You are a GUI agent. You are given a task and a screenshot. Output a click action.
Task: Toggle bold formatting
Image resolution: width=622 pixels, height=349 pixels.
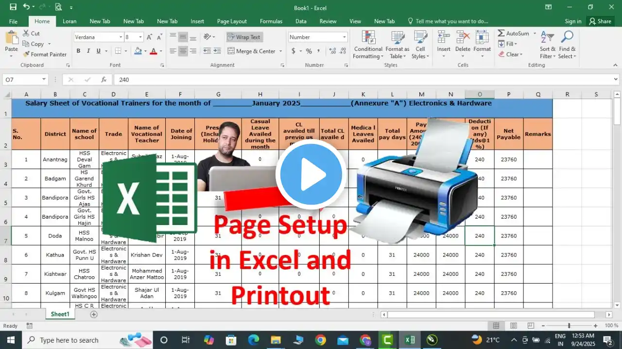click(78, 51)
